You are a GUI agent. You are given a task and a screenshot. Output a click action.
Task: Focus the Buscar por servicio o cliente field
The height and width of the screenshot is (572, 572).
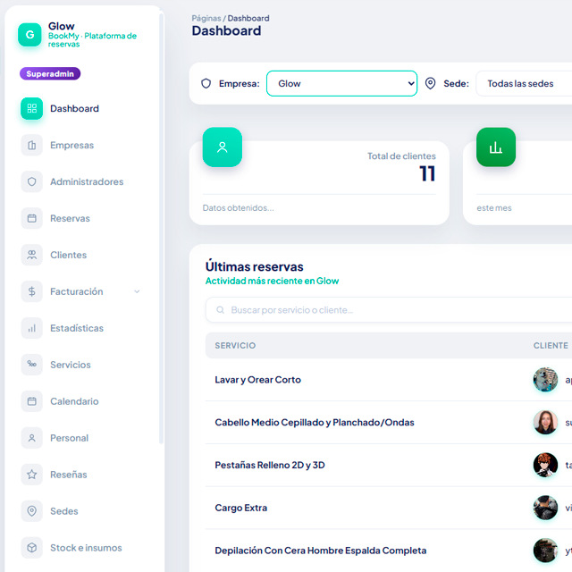(x=389, y=310)
